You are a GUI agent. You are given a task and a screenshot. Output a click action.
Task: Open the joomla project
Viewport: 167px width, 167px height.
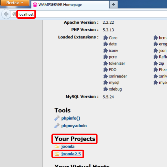coord(68,146)
